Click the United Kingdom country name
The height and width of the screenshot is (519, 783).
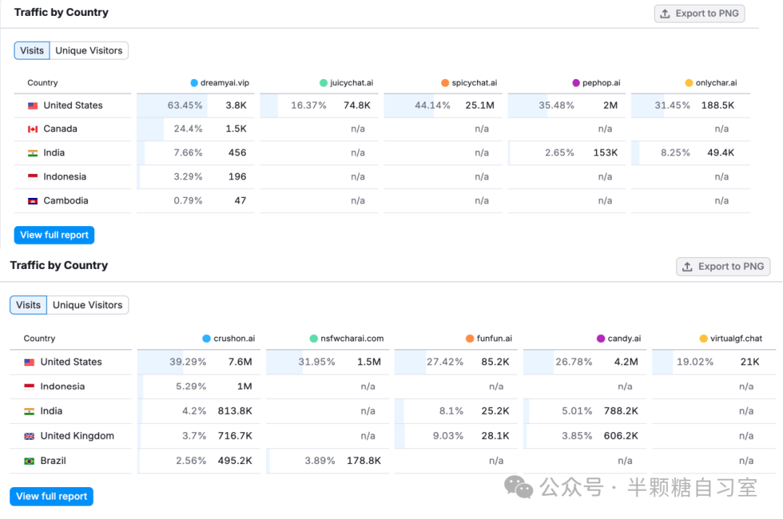pyautogui.click(x=78, y=436)
